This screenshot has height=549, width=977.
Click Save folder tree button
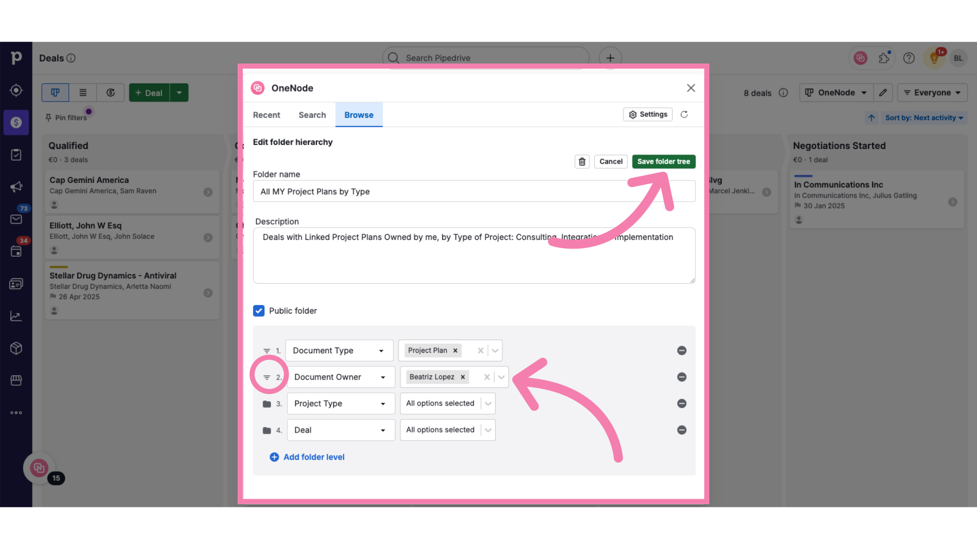click(x=664, y=162)
